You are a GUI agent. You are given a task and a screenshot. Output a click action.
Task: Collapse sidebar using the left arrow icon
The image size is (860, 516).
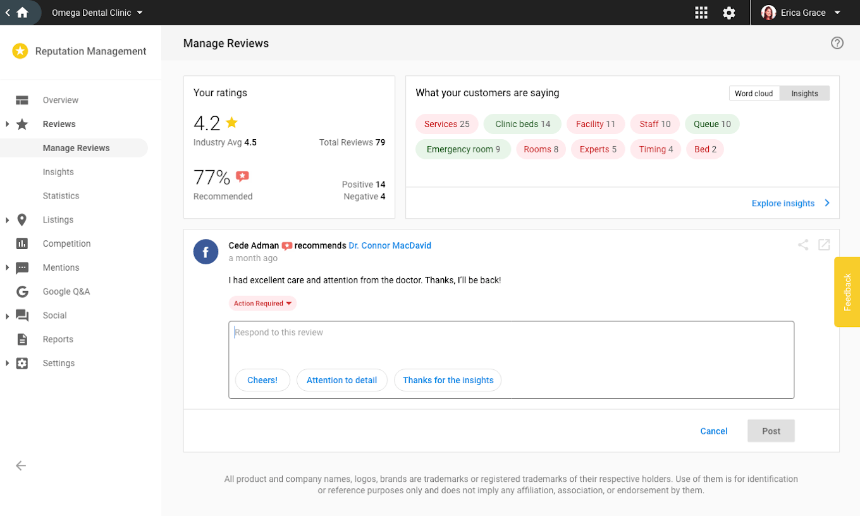(21, 466)
